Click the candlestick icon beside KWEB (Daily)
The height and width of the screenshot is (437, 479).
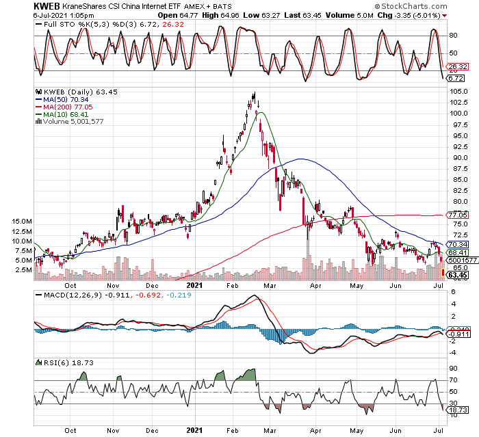[x=38, y=92]
